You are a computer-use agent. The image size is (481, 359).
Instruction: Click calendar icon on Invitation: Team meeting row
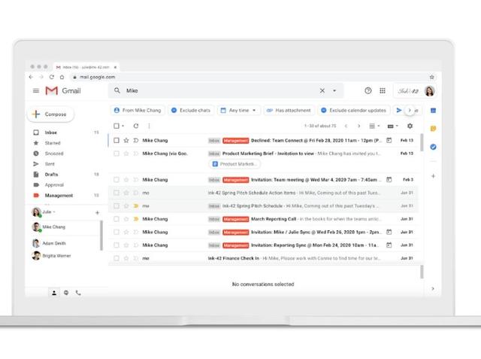389,180
